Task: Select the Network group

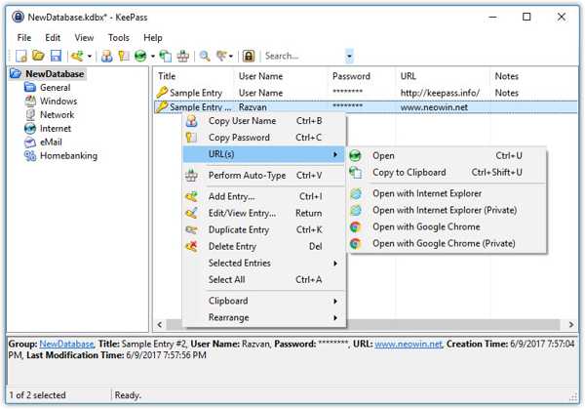Action: 58,114
